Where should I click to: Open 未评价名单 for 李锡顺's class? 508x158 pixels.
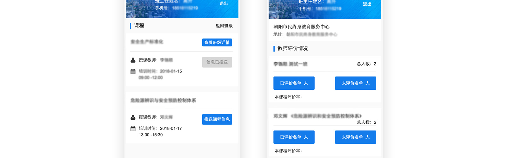click(355, 83)
